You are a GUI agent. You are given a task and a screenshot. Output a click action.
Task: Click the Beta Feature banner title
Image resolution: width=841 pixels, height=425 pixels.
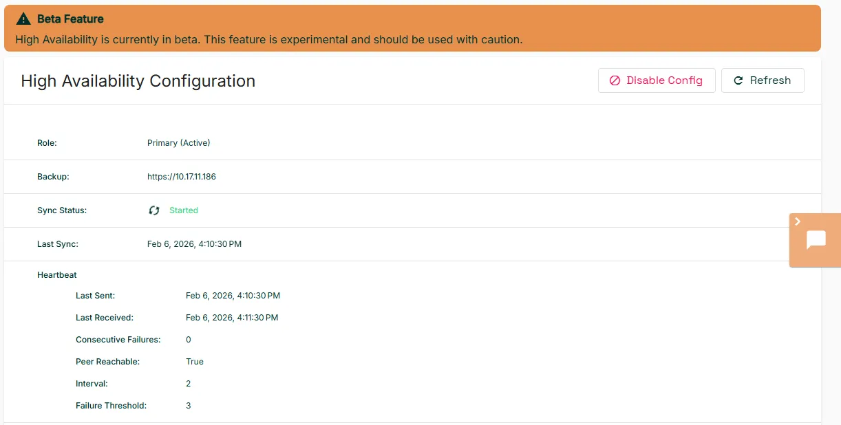coord(70,19)
